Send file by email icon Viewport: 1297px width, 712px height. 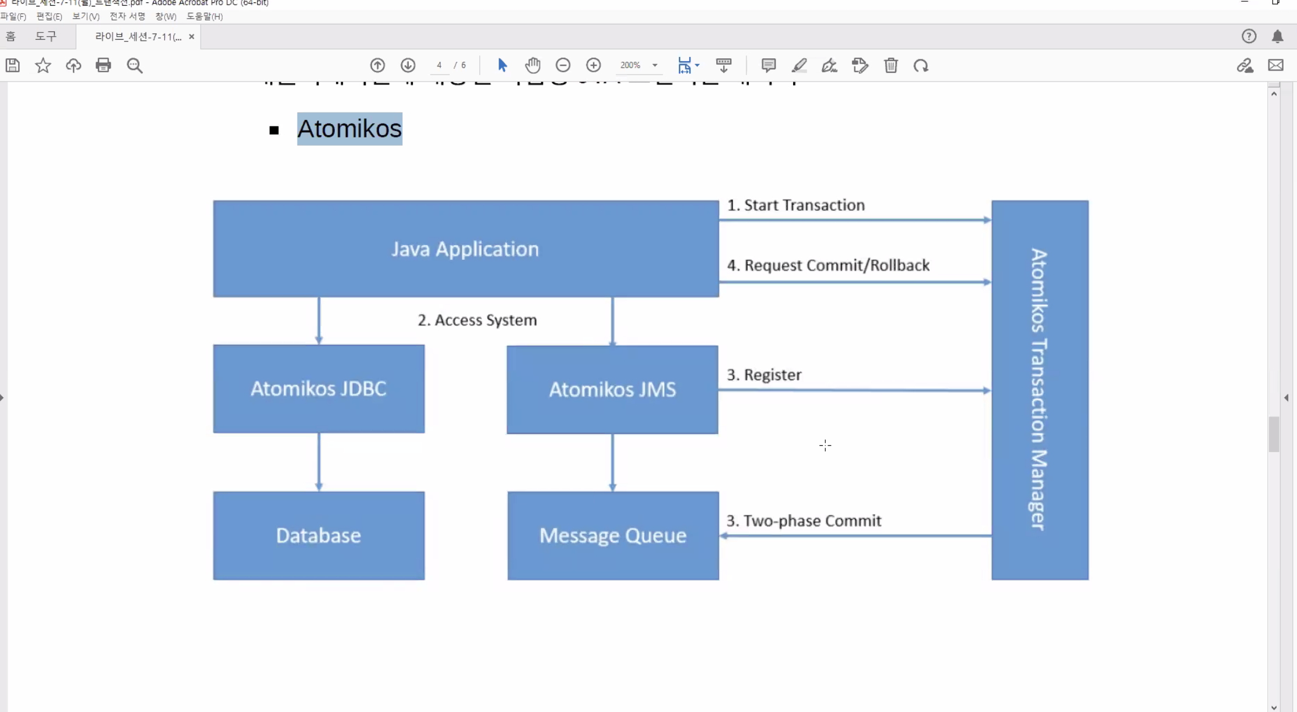(1276, 65)
